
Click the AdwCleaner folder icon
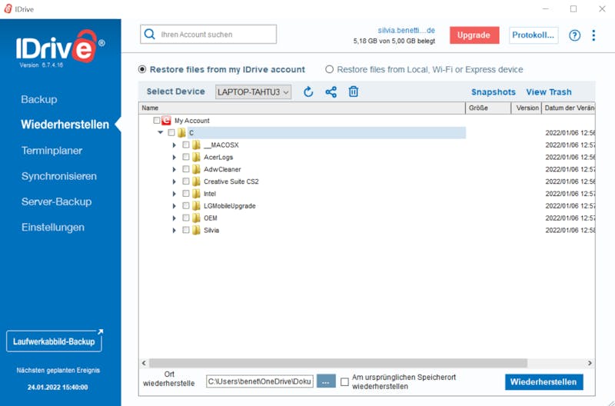pos(196,169)
